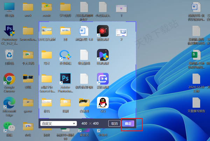Open the This PC monitor desktop icon
The width and height of the screenshot is (210, 141).
(9, 7)
